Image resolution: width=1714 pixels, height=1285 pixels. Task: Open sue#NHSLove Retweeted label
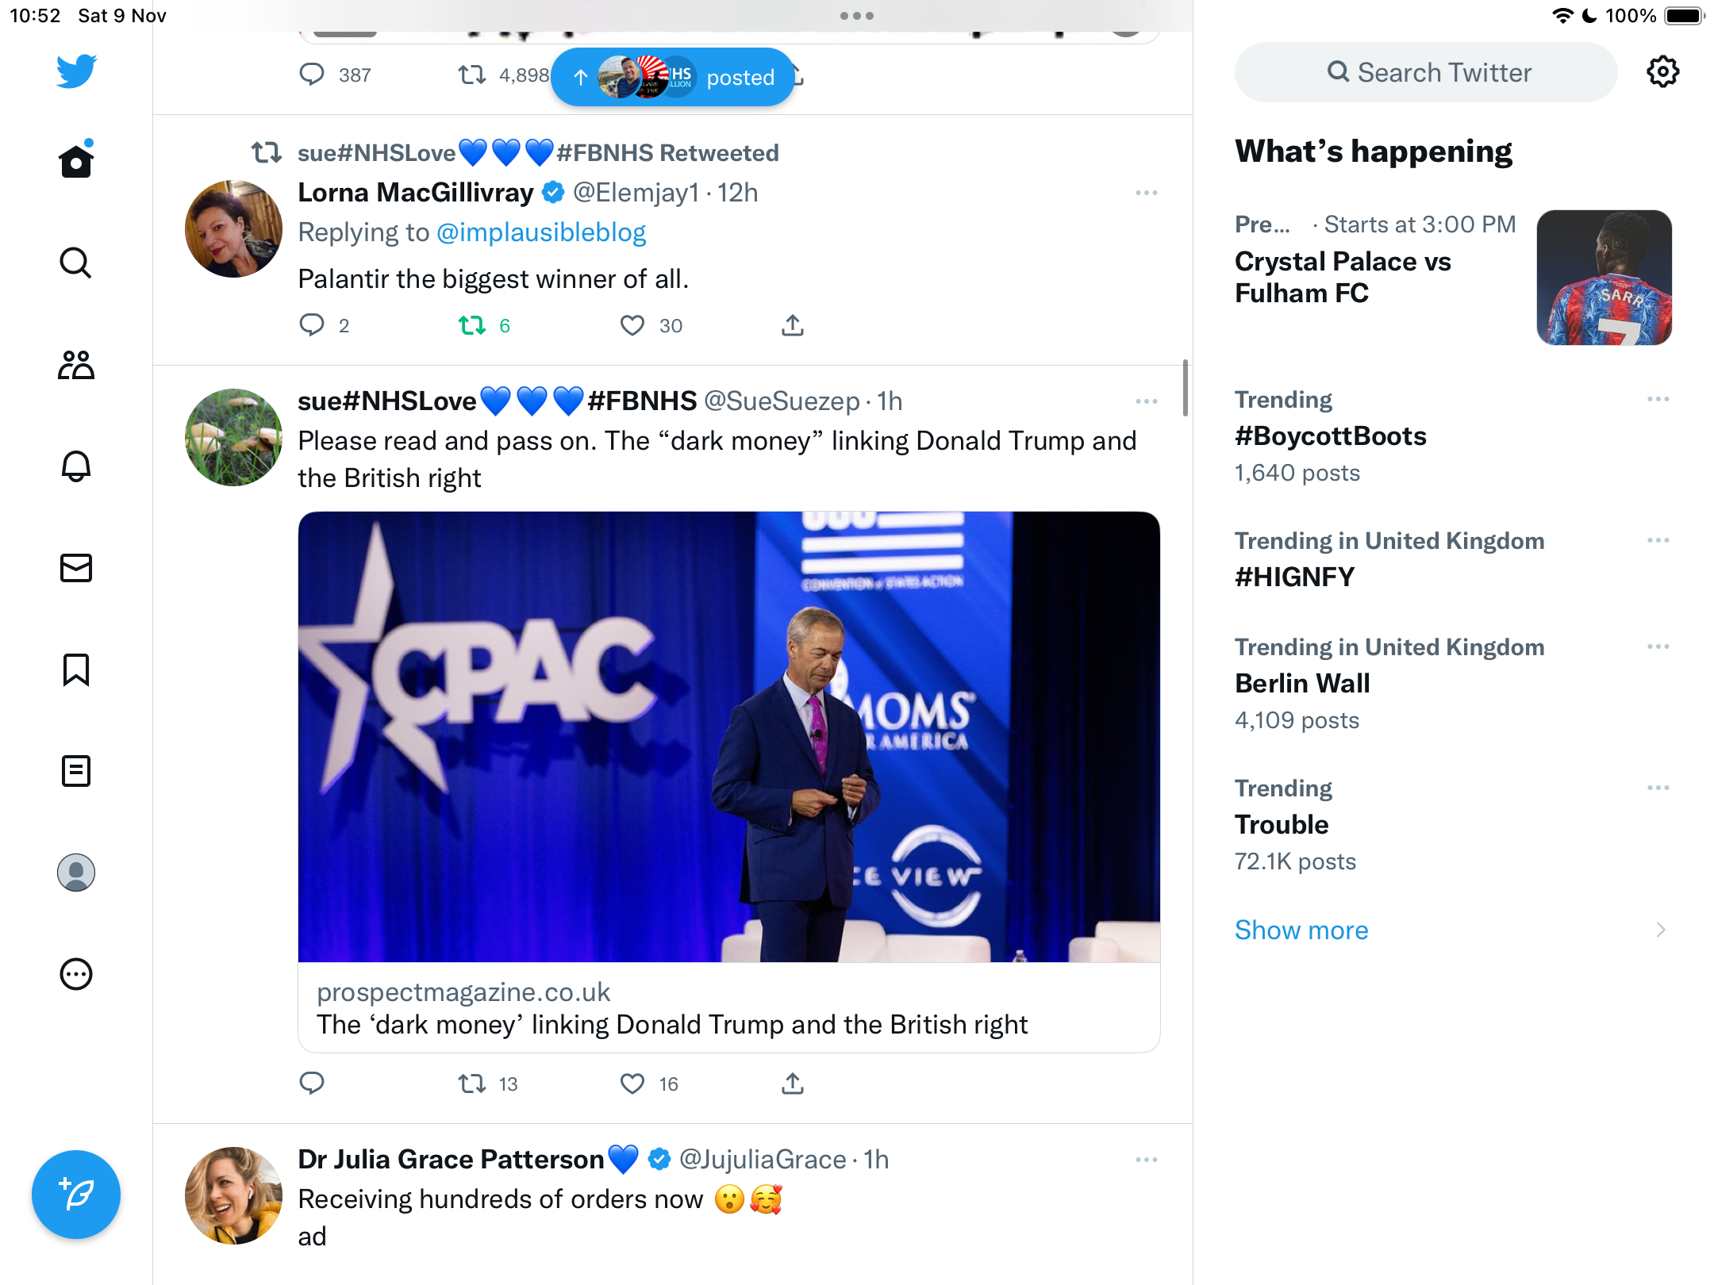(x=538, y=152)
